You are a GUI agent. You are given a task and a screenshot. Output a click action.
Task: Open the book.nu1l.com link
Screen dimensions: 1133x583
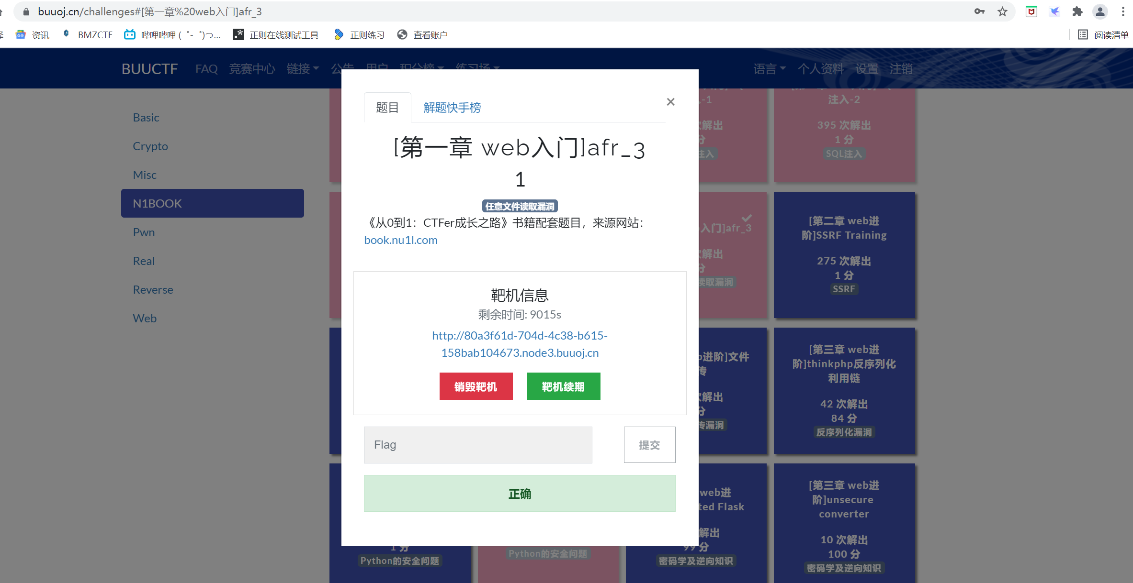click(400, 240)
